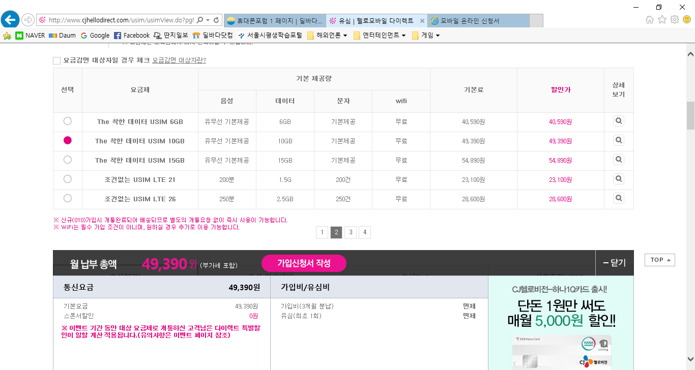Open the favorites star icon

[x=662, y=20]
